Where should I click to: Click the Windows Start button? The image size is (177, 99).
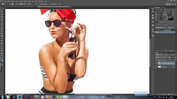(x=2, y=97)
